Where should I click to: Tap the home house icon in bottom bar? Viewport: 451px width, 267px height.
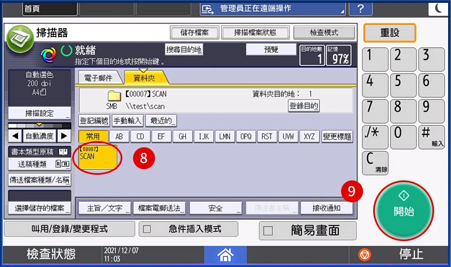pos(225,255)
